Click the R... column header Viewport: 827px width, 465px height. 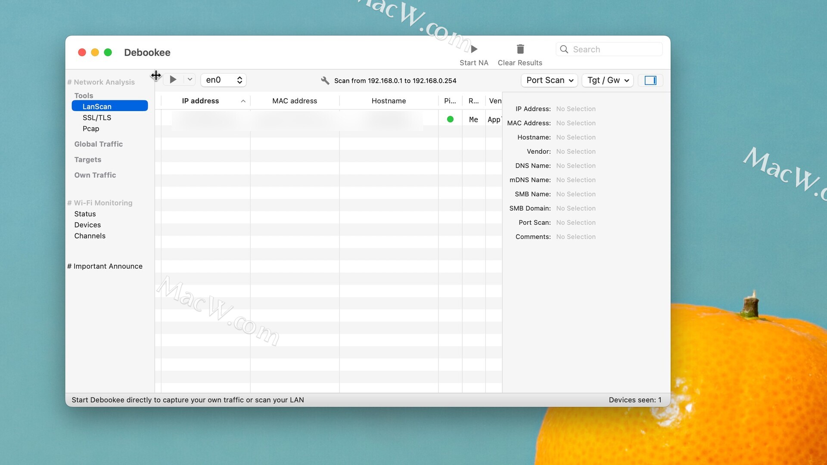pos(474,101)
